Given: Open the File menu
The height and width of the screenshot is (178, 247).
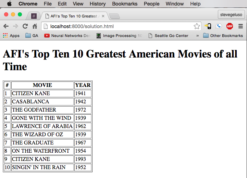Looking at the screenshot, I should 48,4.
